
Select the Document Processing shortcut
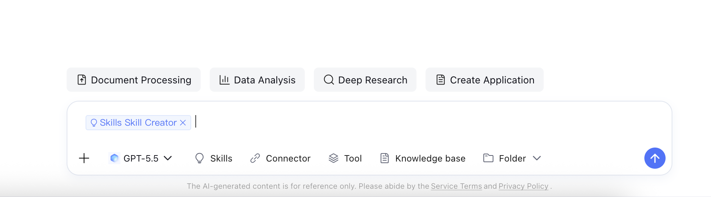134,80
